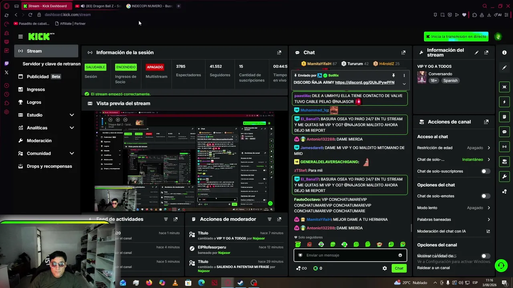Image resolution: width=513 pixels, height=288 pixels.
Task: Toggle moderator actions document icon in rail
Action: (504, 117)
